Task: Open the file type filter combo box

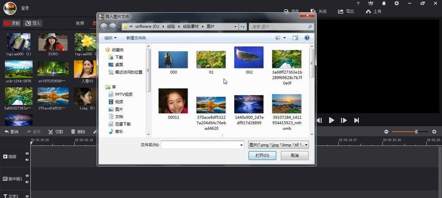Action: pos(278,145)
